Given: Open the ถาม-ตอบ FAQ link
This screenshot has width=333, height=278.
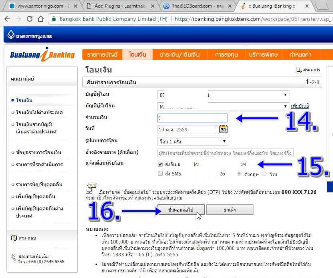Looking at the screenshot, I should coord(27,238).
